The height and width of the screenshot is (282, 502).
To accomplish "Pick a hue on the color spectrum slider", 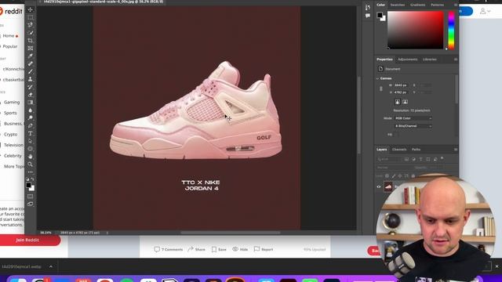I will coord(451,31).
